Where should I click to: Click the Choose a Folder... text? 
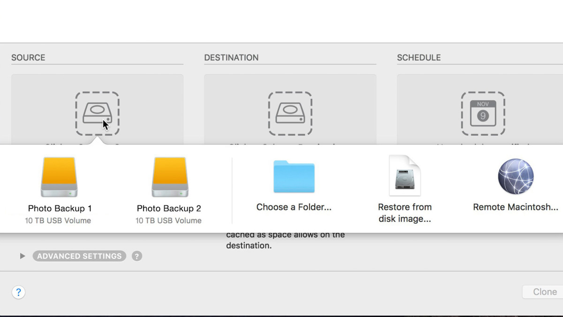pos(293,207)
